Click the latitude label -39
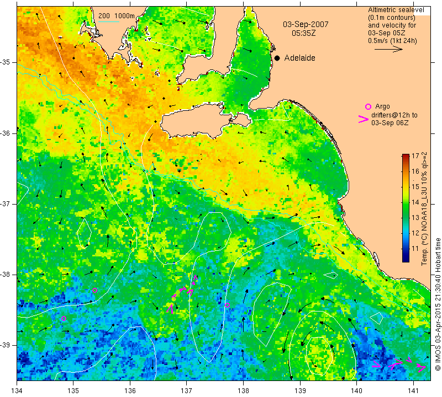 pyautogui.click(x=6, y=345)
